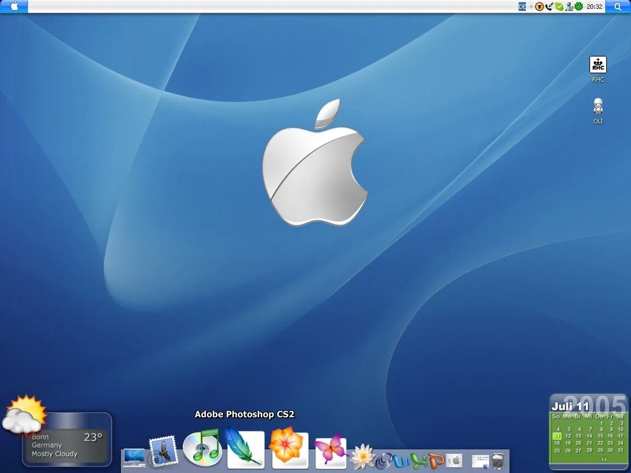Go to previous month with calendar arrows

pyautogui.click(x=604, y=459)
